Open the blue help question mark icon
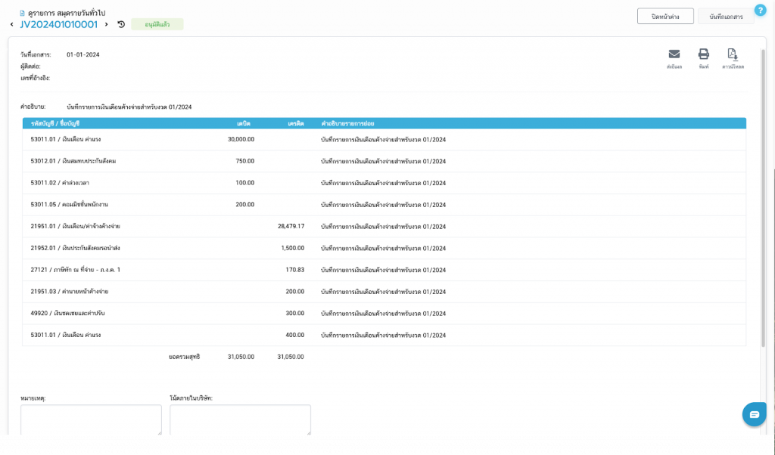775x455 pixels. (760, 10)
